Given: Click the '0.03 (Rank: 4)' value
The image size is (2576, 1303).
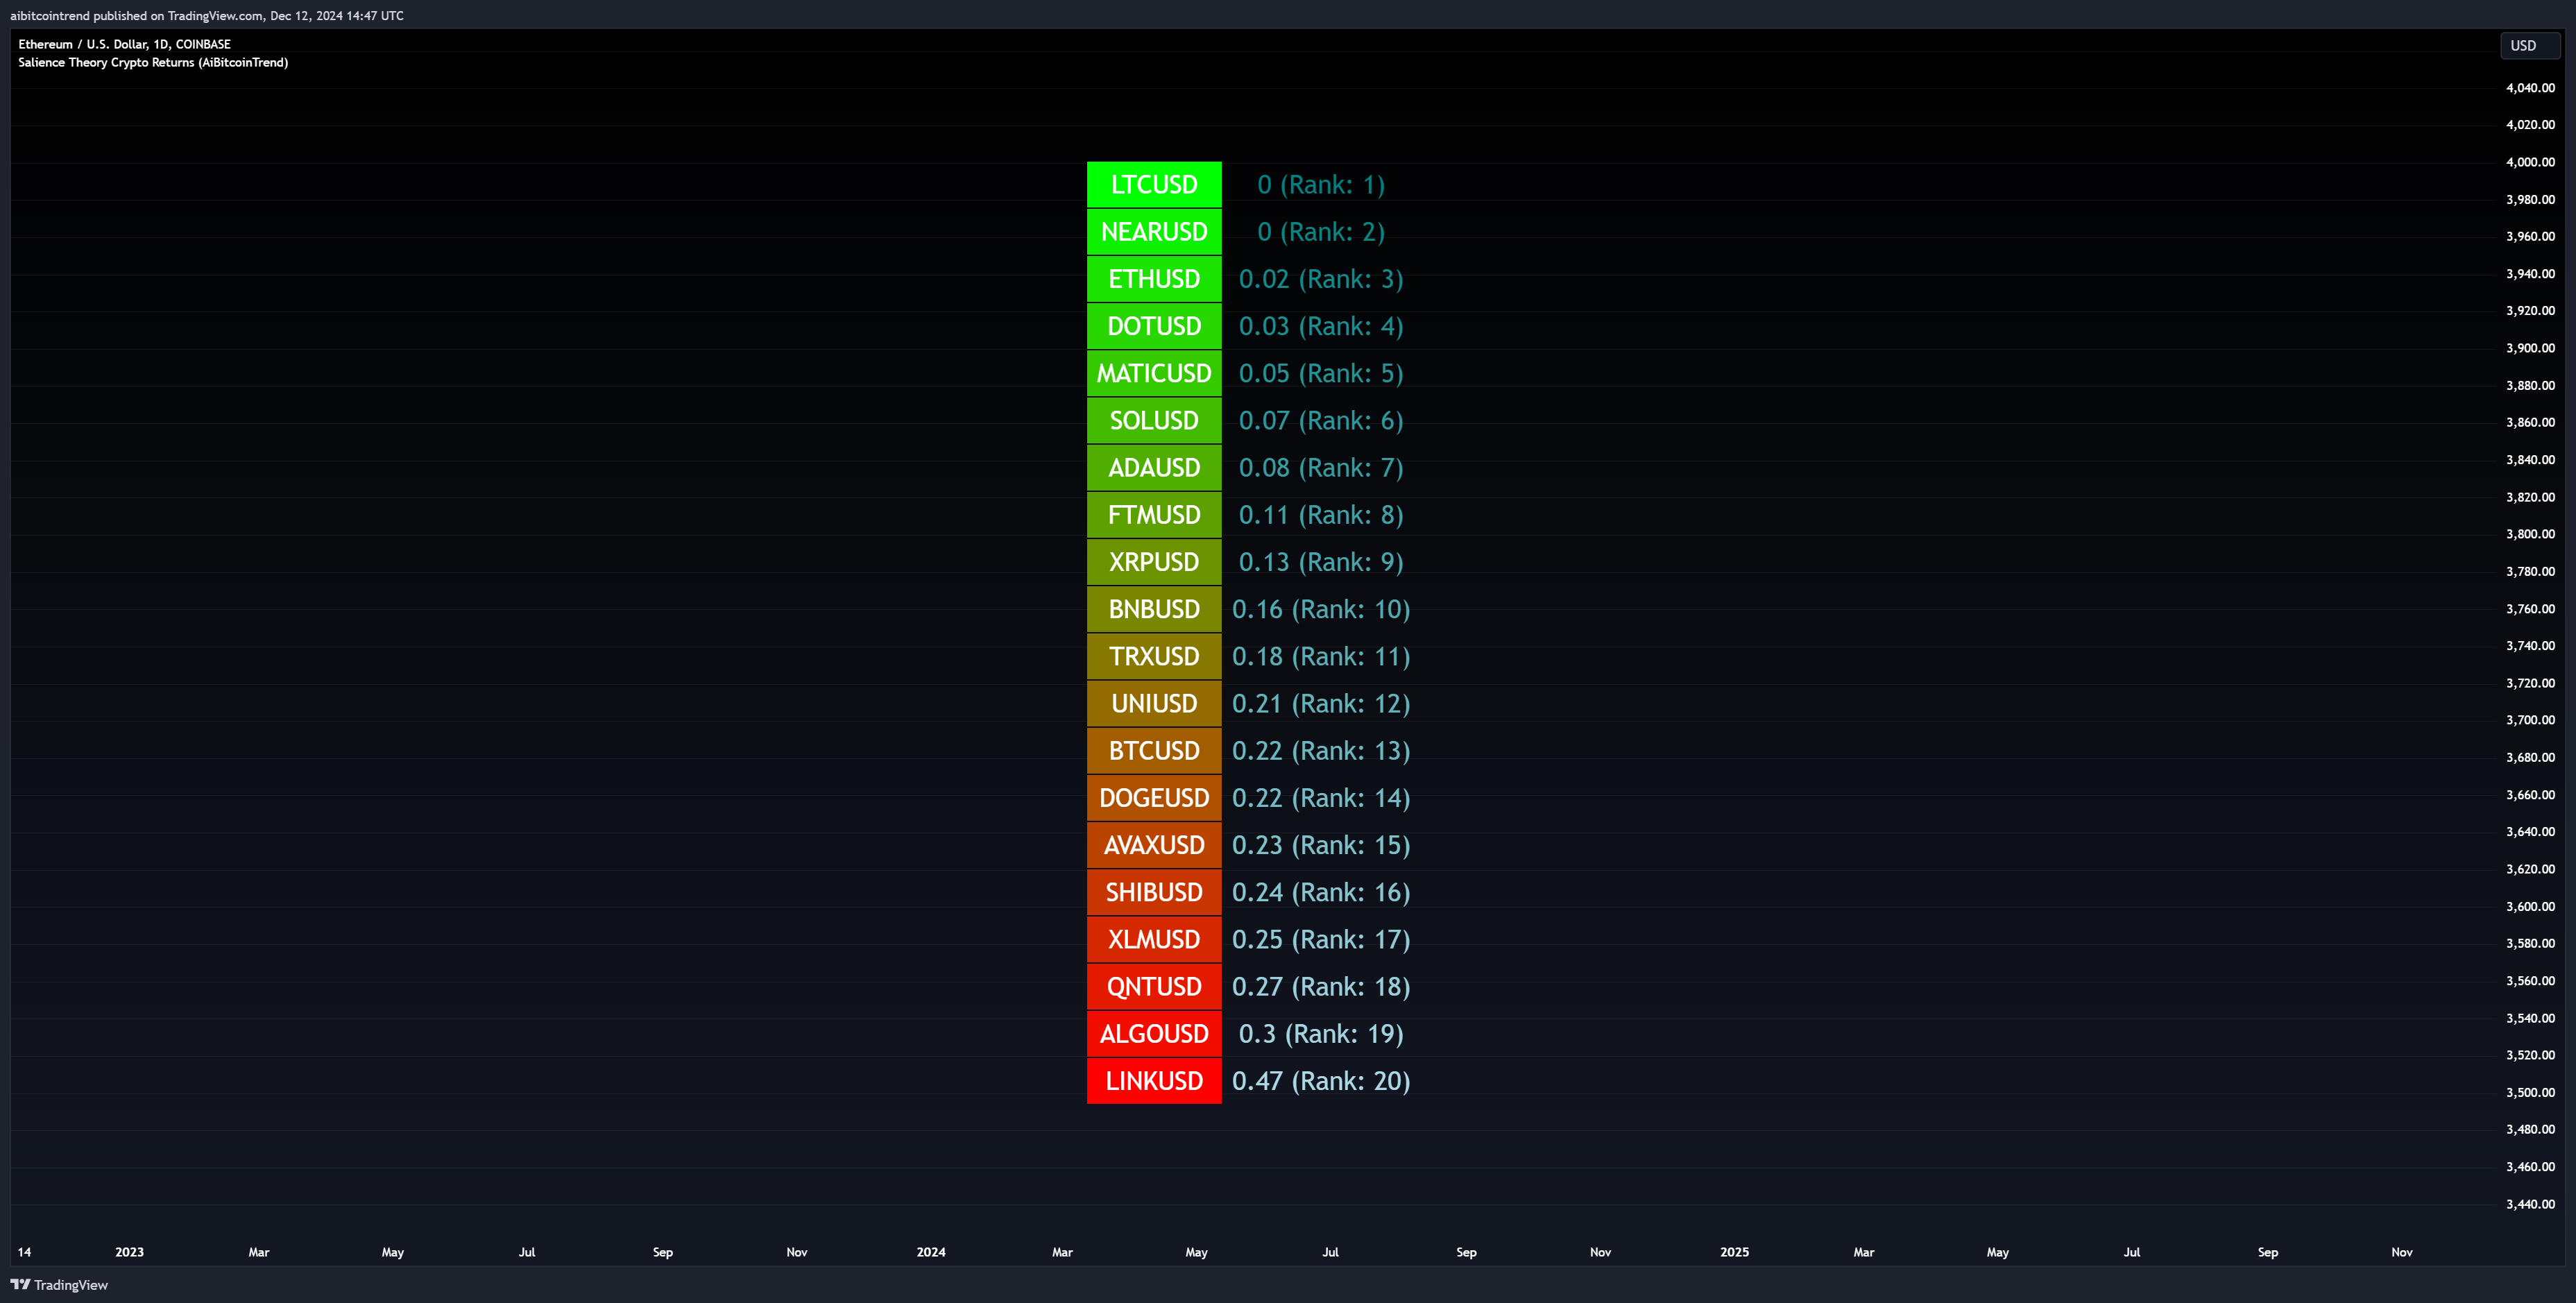Looking at the screenshot, I should [x=1321, y=326].
